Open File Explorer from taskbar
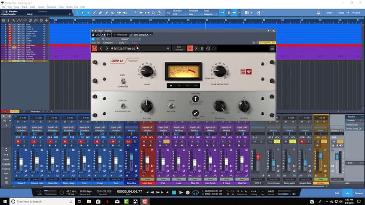The height and width of the screenshot is (205, 365). click(x=89, y=201)
